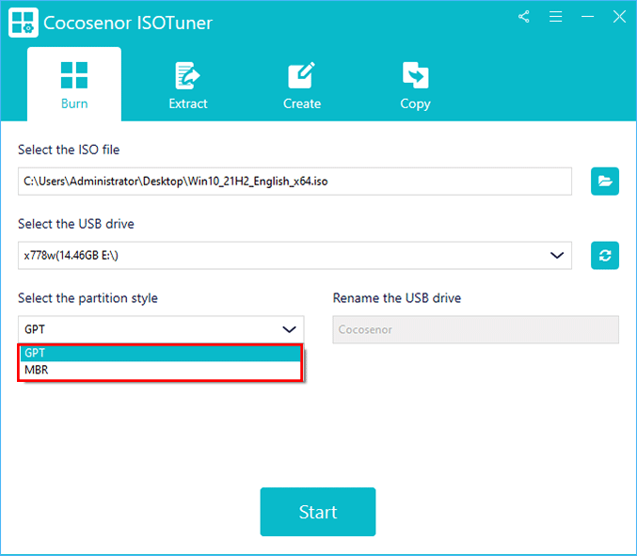
Task: Choose GPT from partition style list
Action: pyautogui.click(x=161, y=353)
